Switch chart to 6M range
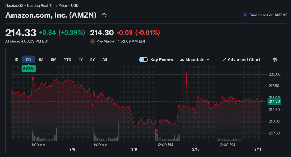The width and height of the screenshot is (291, 157). click(54, 60)
